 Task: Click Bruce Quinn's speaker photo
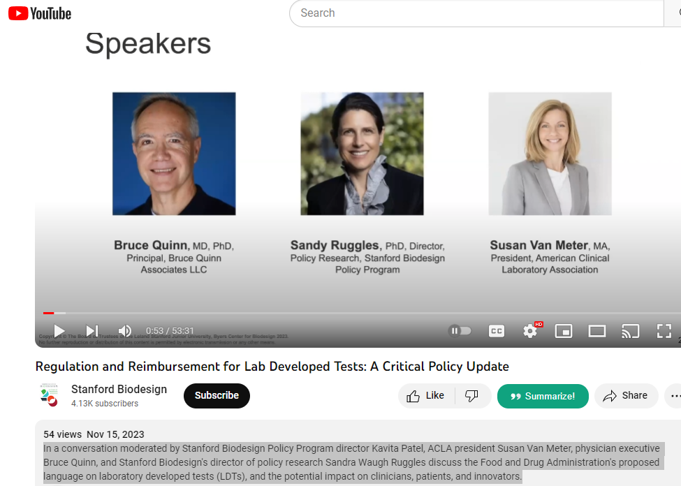pos(174,154)
